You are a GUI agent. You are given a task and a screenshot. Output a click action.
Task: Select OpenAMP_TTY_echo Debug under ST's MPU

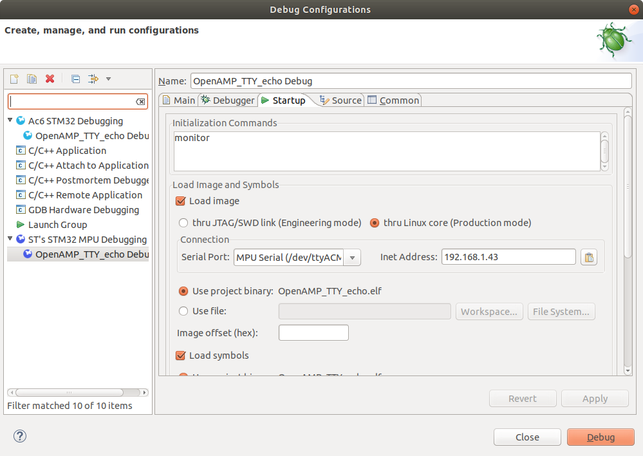click(x=78, y=254)
